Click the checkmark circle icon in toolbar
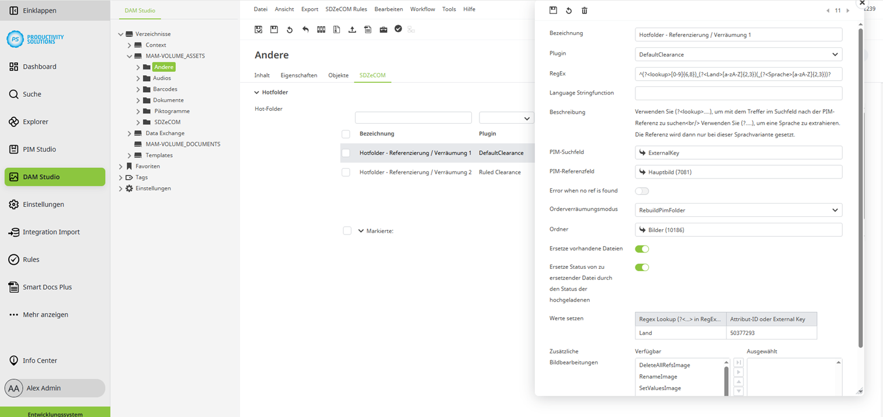 pyautogui.click(x=398, y=29)
